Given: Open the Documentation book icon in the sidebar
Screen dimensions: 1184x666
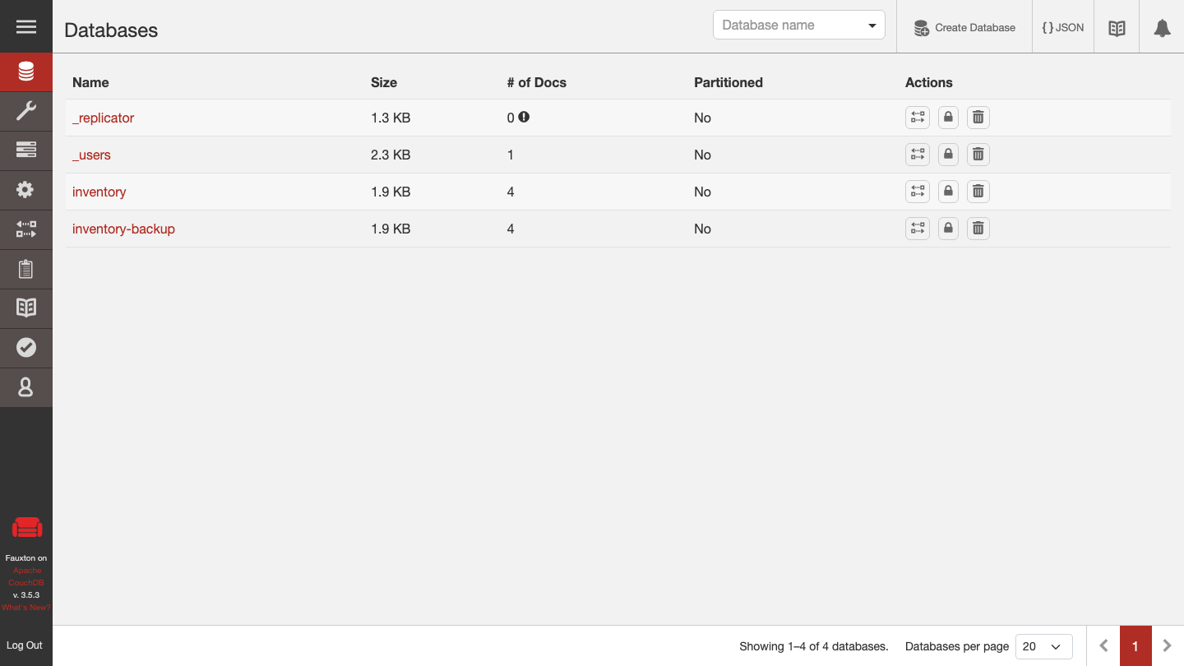Looking at the screenshot, I should pyautogui.click(x=26, y=308).
